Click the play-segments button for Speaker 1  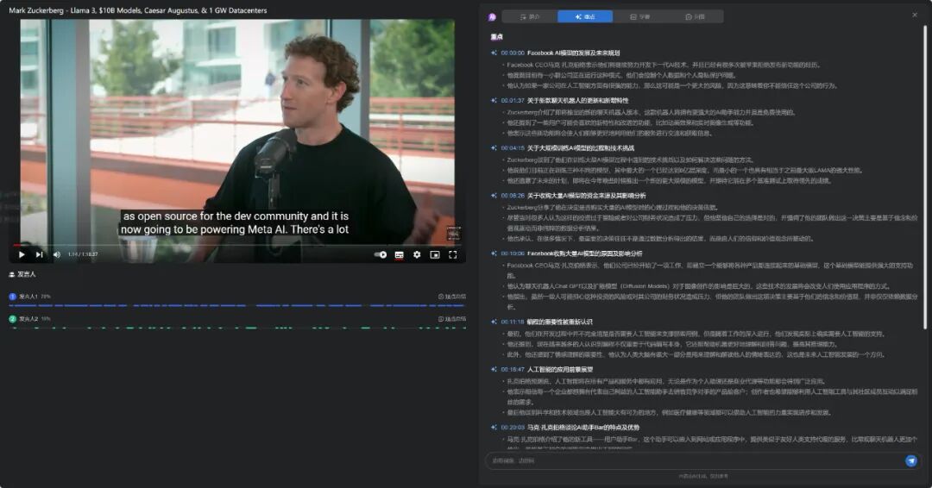coord(451,297)
